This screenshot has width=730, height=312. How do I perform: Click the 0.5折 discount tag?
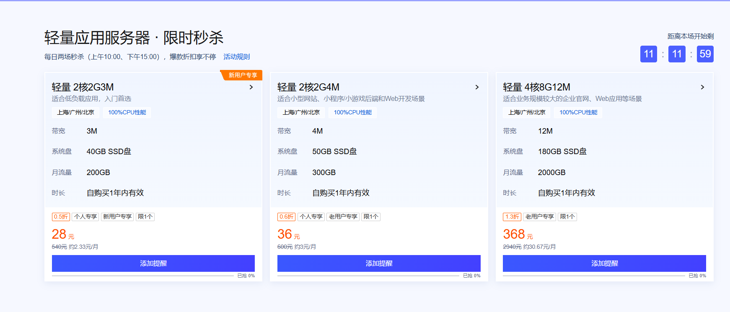click(61, 217)
